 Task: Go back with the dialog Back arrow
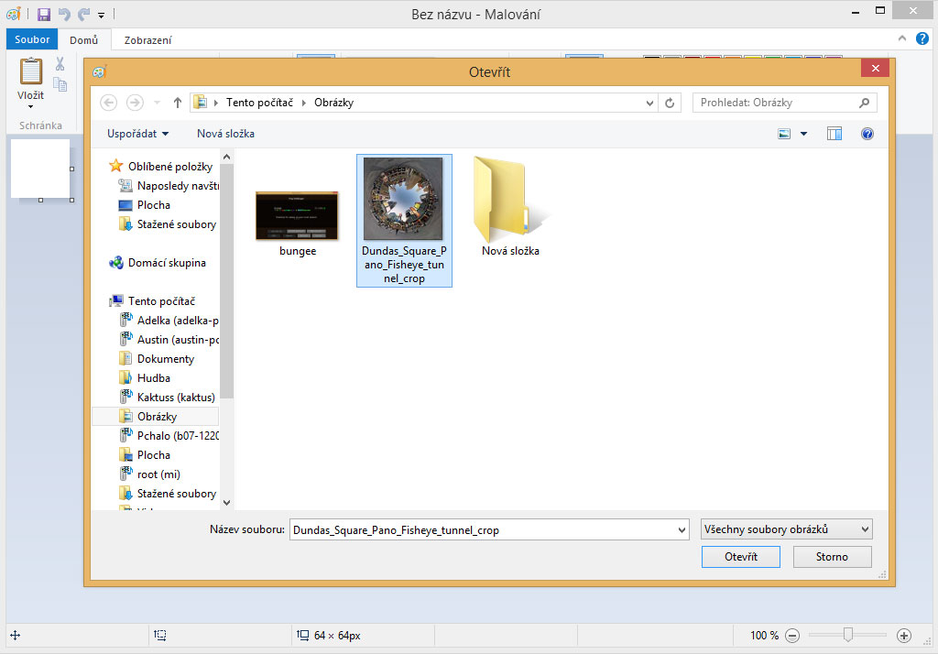pos(108,103)
